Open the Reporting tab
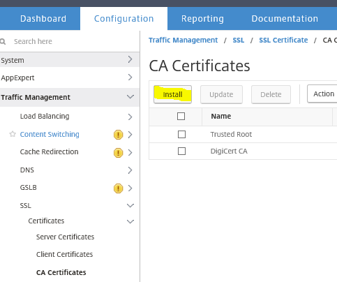The width and height of the screenshot is (337, 282). tap(202, 19)
